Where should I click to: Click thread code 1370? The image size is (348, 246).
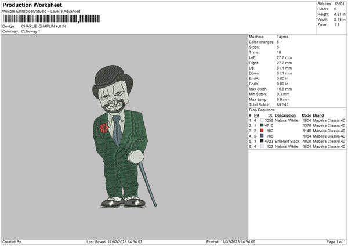[307, 125]
